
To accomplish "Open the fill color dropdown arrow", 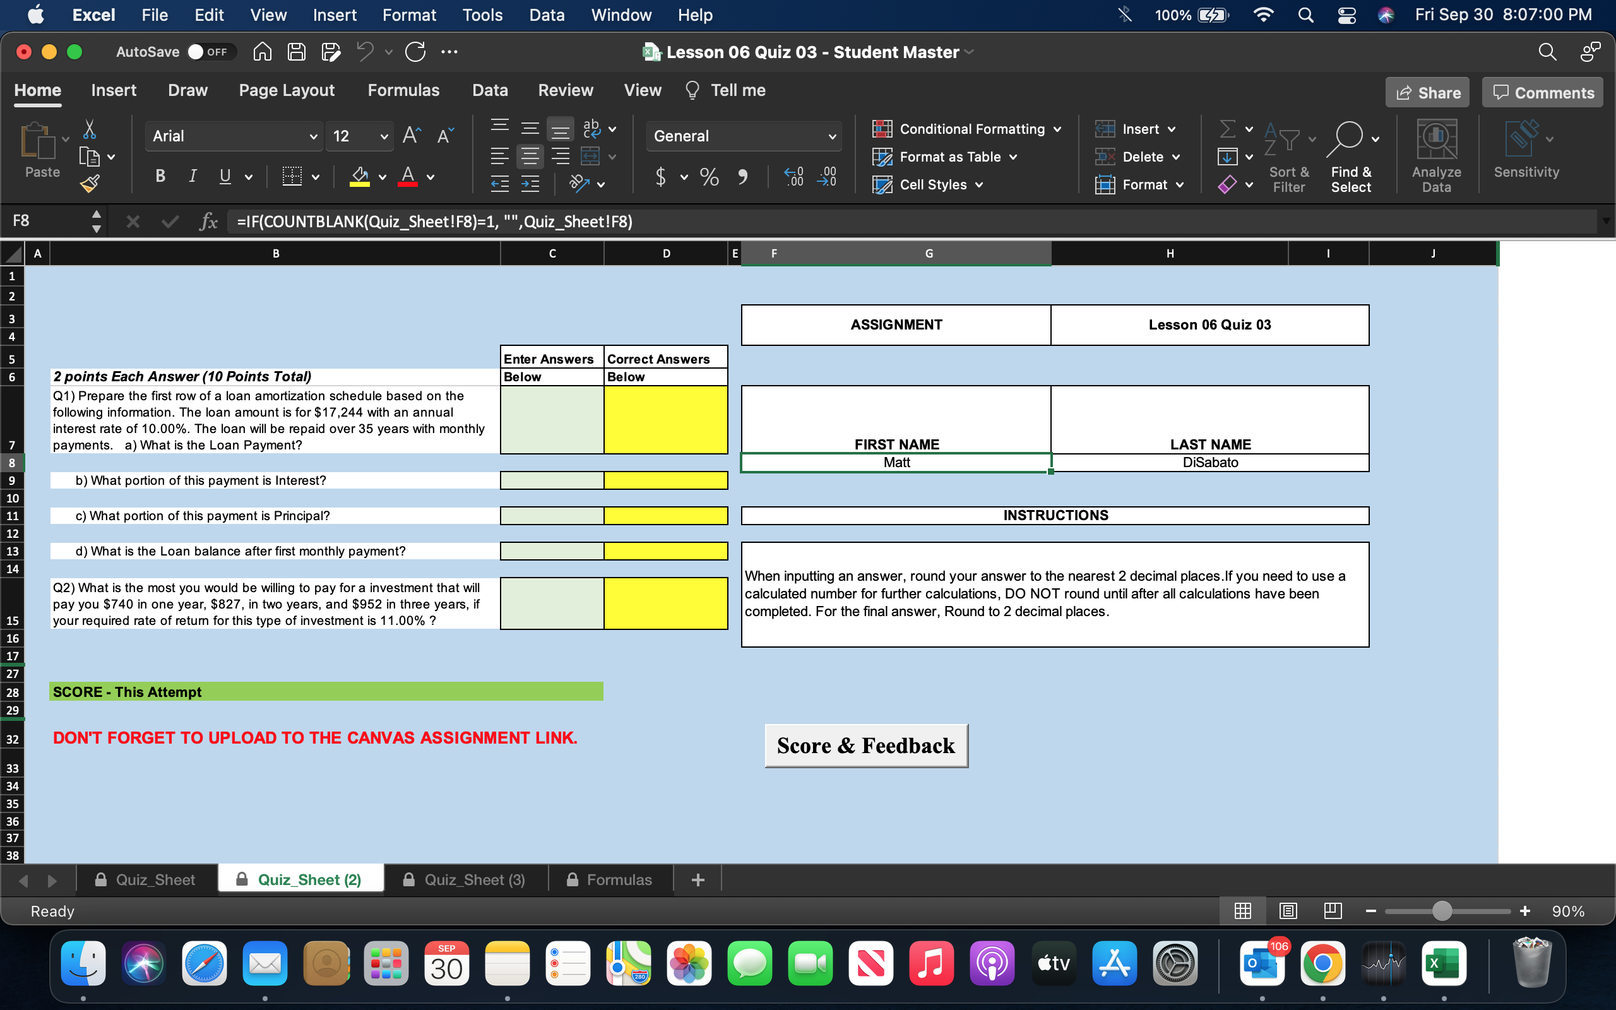I will (x=381, y=177).
